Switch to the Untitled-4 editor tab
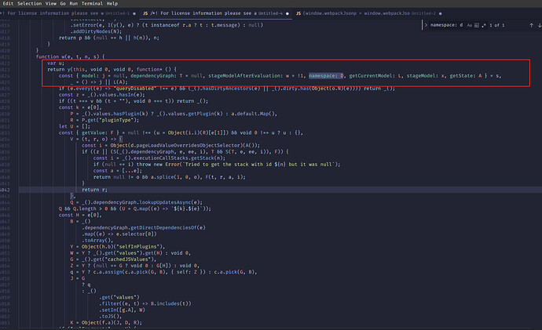Screen dimensions: 542x330 point(216,13)
